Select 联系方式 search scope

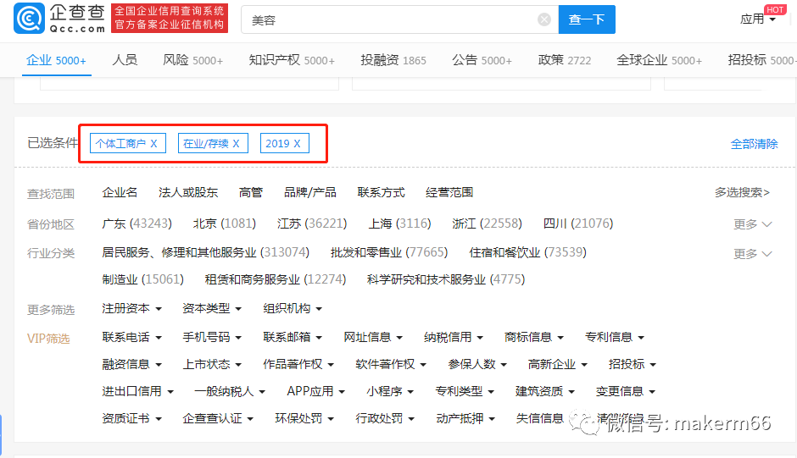pos(381,192)
